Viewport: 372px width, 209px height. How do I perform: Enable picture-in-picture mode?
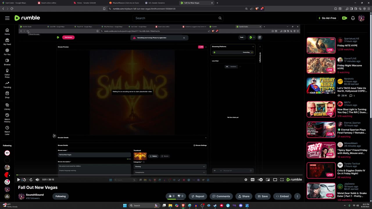(268, 180)
